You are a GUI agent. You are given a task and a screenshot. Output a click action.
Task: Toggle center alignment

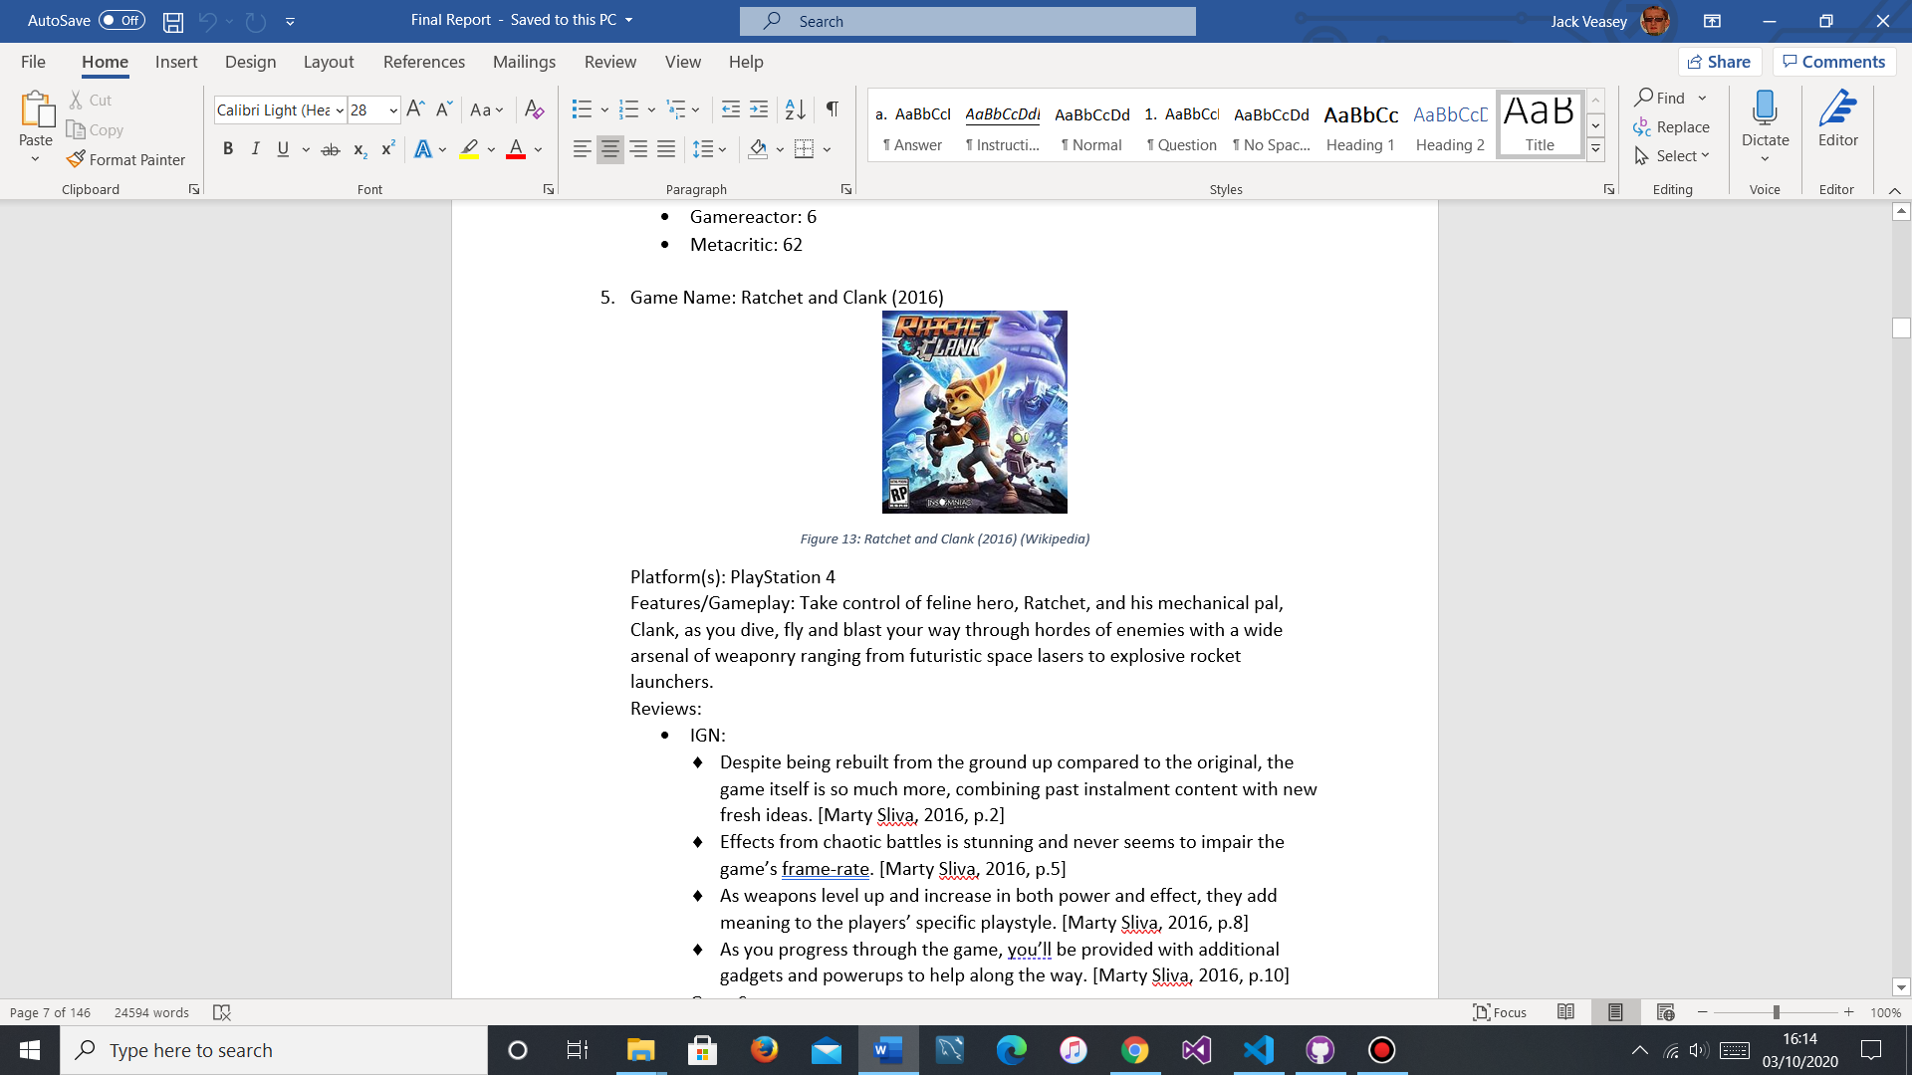point(609,149)
